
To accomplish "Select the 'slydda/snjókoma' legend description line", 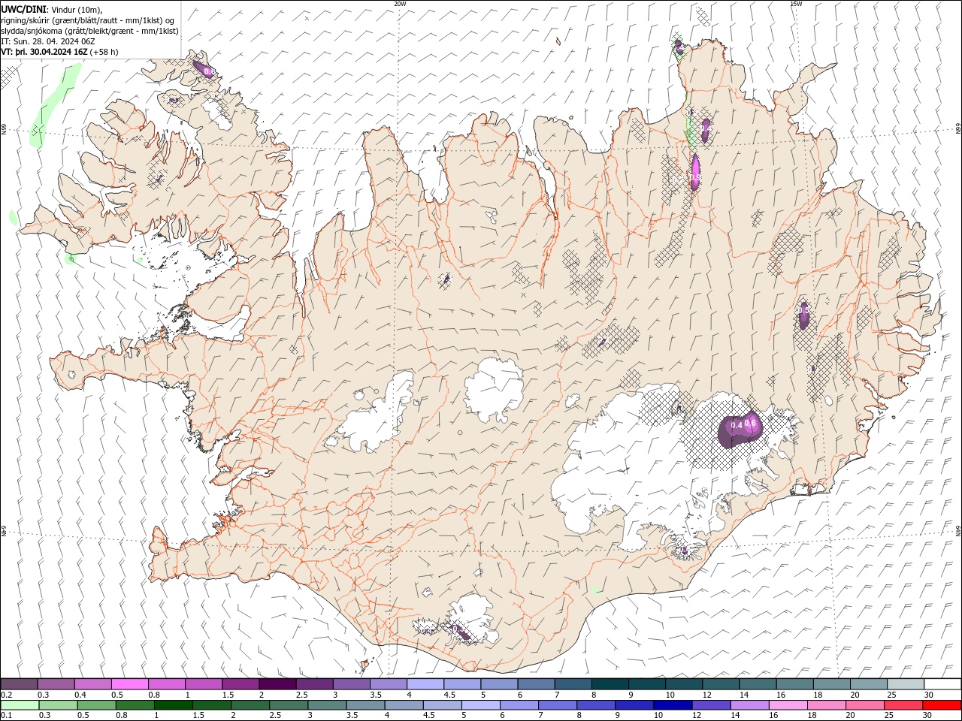I will [90, 31].
